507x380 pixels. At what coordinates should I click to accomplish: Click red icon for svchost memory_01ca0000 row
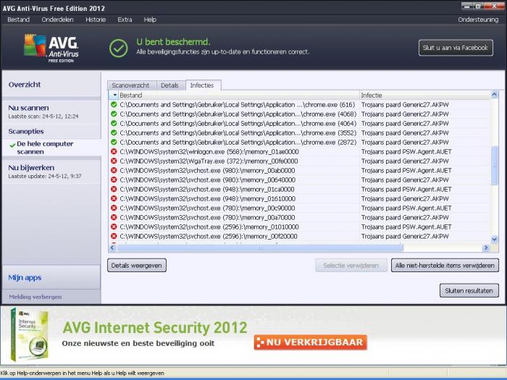click(x=114, y=189)
